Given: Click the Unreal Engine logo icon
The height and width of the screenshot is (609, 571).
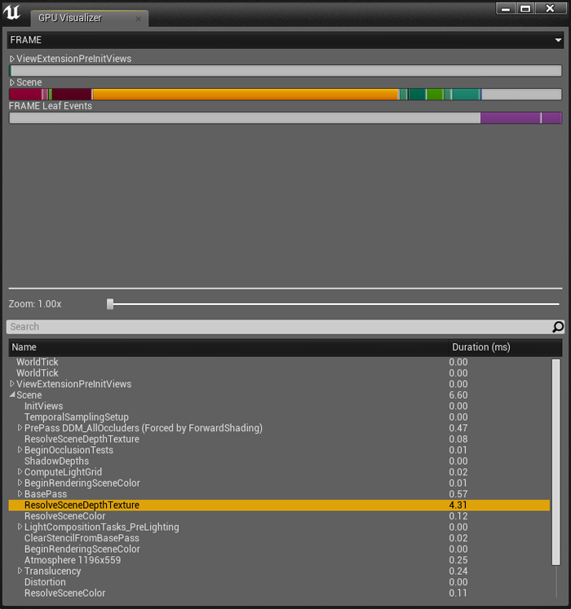Looking at the screenshot, I should coord(11,12).
